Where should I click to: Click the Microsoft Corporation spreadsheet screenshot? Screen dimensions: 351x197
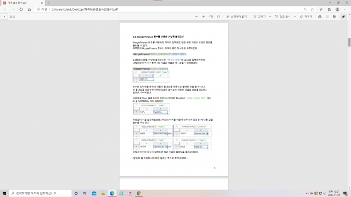[153, 131]
